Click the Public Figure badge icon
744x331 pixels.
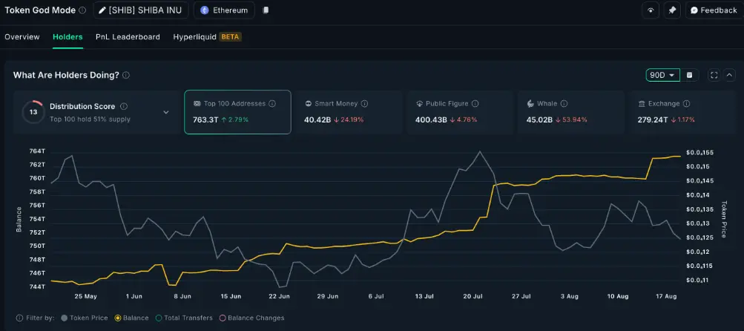point(419,103)
